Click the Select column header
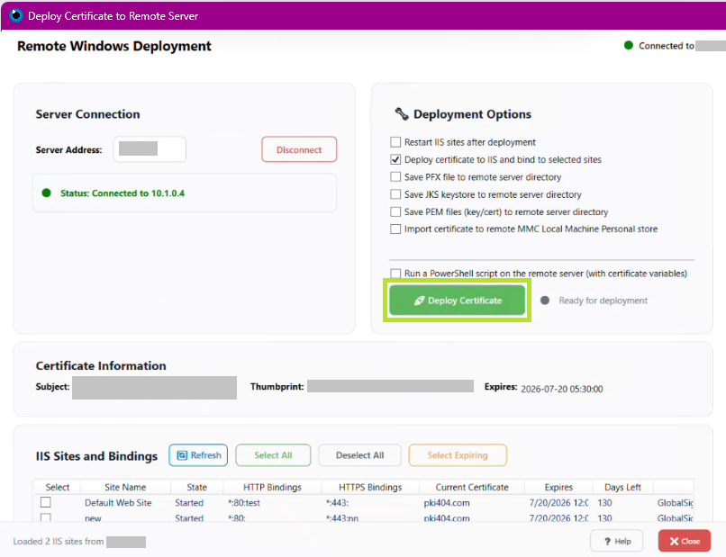Image resolution: width=726 pixels, height=557 pixels. point(58,487)
